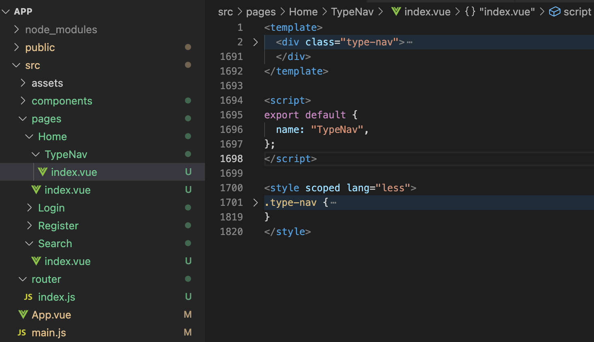Unfold the .type-nav style rule

pyautogui.click(x=255, y=203)
